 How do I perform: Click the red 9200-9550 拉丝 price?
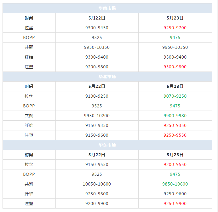(175, 164)
